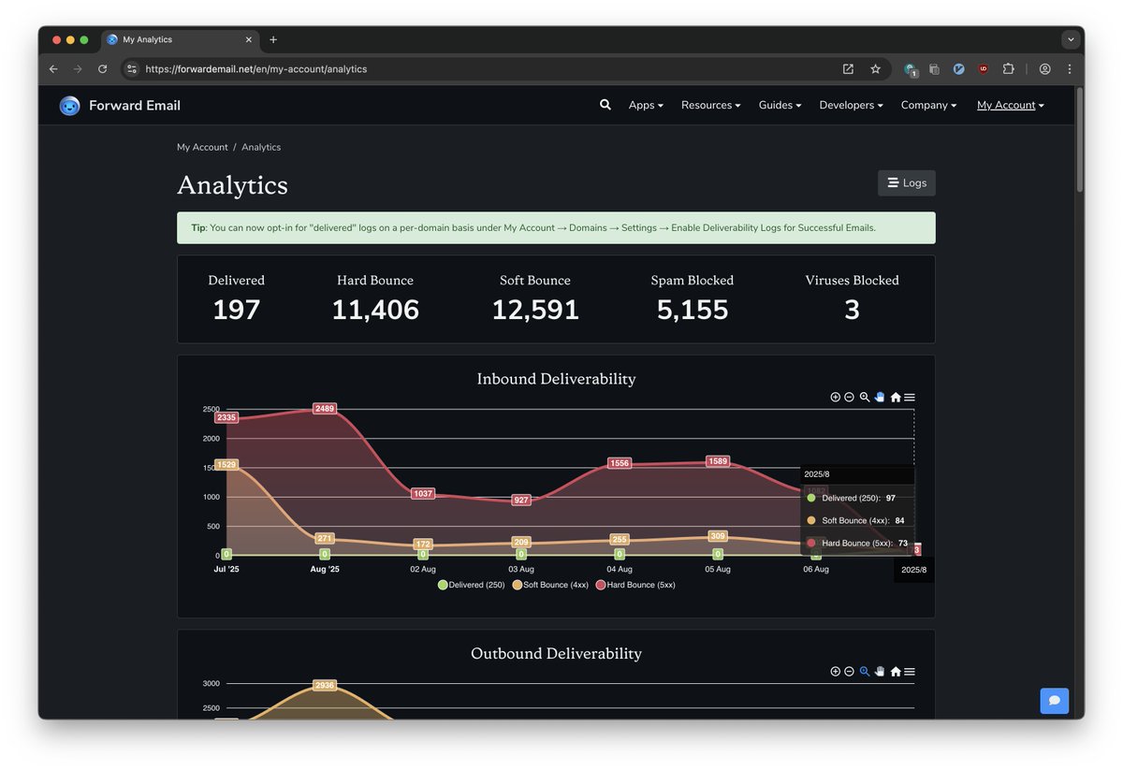Toggle the Soft Bounce (4xx) legend series
The image size is (1123, 770).
550,585
